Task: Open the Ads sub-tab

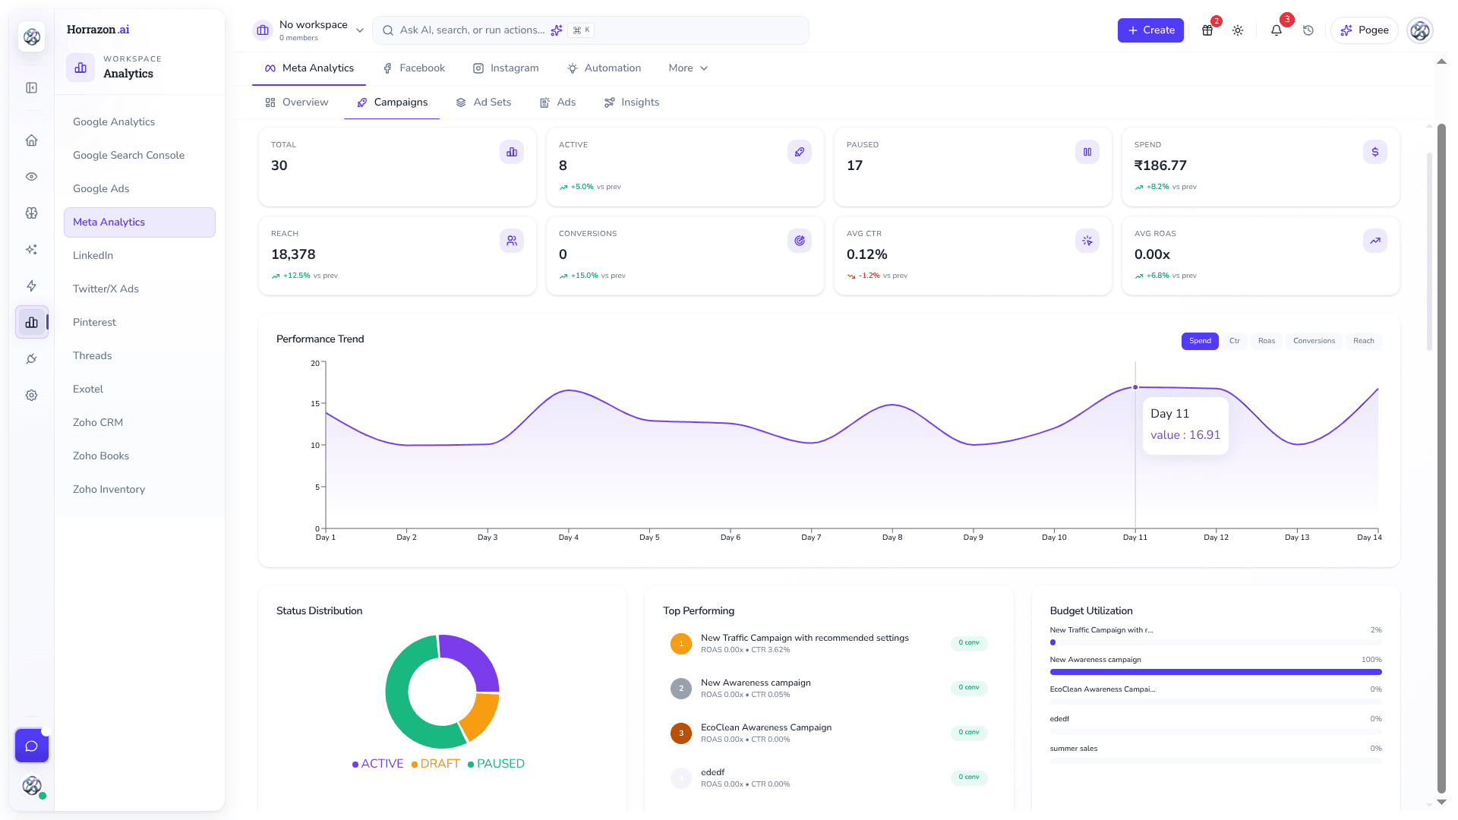Action: pyautogui.click(x=558, y=102)
